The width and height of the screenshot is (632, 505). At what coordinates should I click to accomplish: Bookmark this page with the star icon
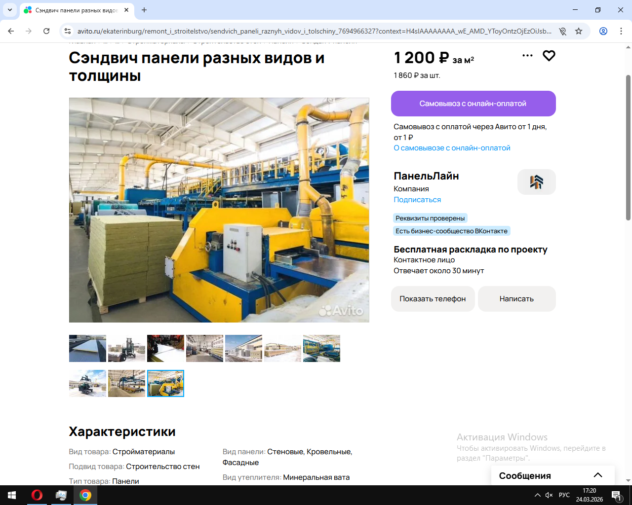coord(579,31)
